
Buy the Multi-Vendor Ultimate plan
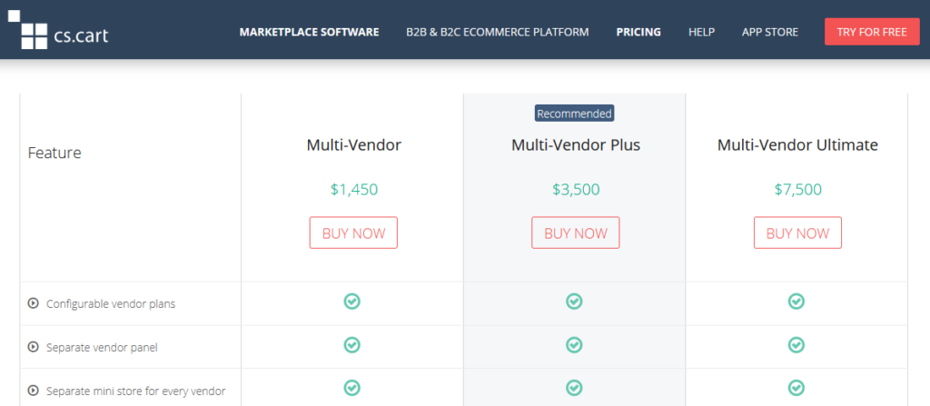click(x=797, y=233)
